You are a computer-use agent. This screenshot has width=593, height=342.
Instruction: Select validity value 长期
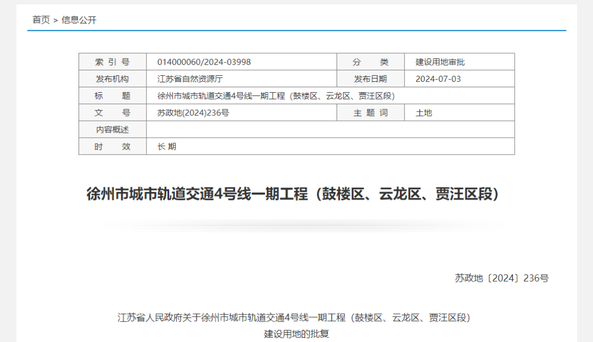pyautogui.click(x=167, y=147)
